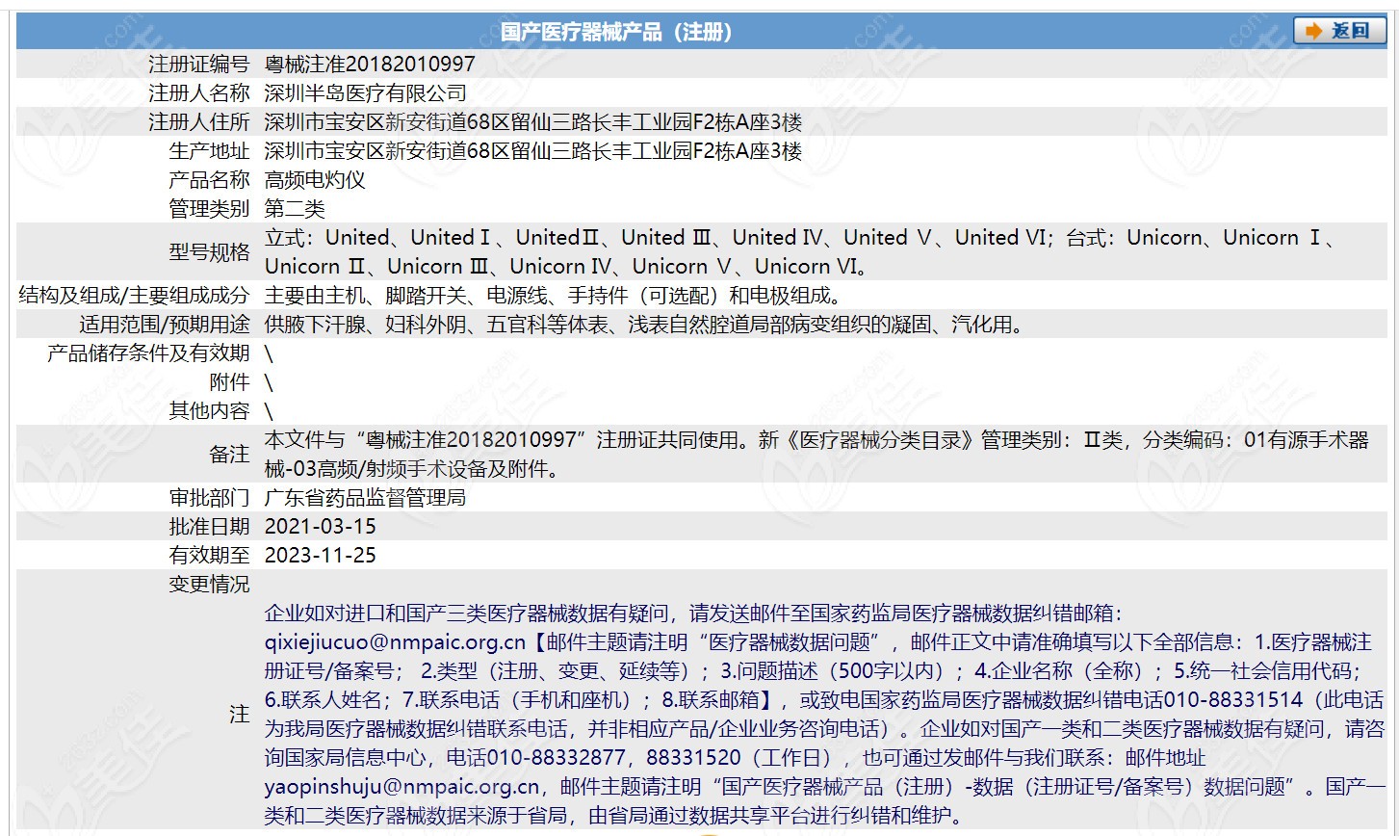Click the 注册人名称 label
The image size is (1399, 836).
[x=199, y=92]
